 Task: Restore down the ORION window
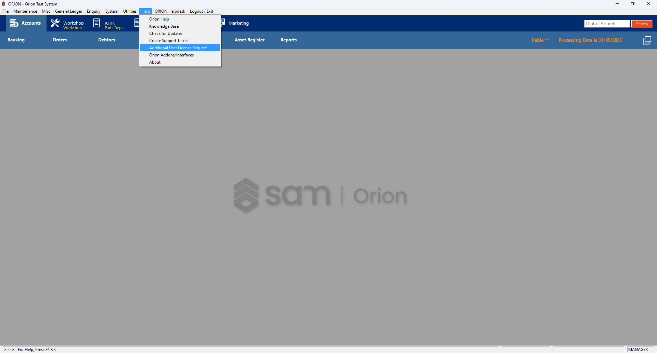point(633,4)
